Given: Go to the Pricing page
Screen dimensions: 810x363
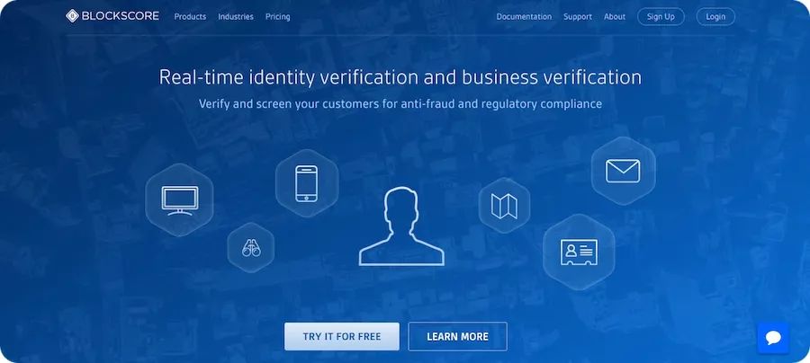Looking at the screenshot, I should [x=278, y=16].
